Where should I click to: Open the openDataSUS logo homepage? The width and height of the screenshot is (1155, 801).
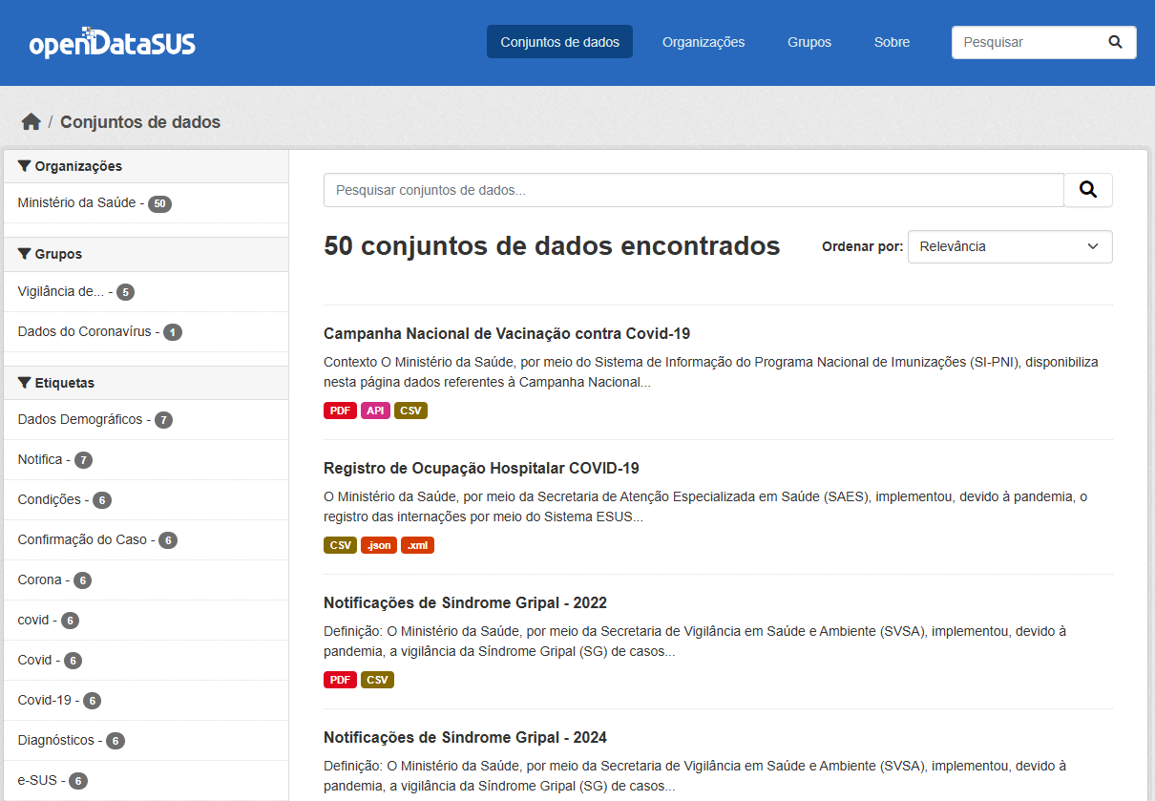coord(112,43)
